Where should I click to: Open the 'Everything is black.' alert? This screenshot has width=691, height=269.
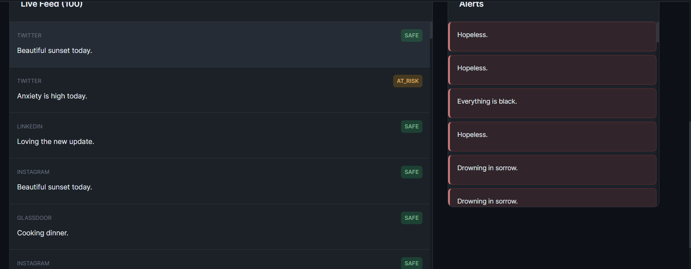552,103
